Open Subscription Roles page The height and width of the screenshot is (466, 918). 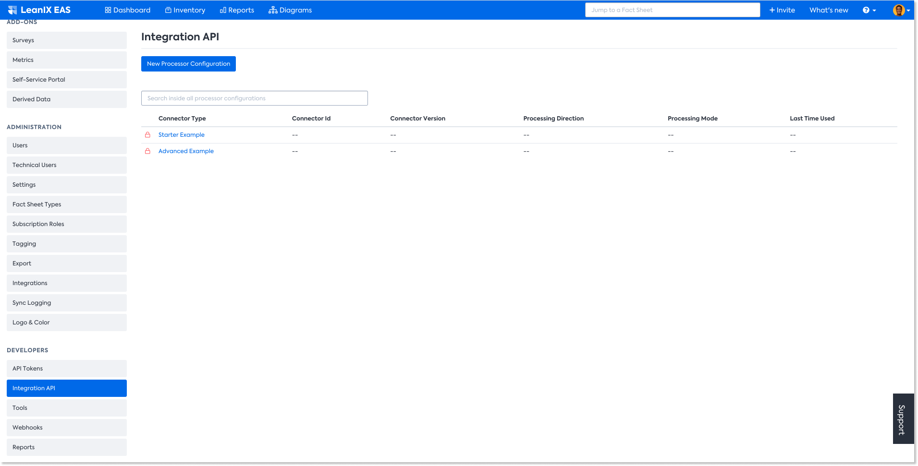click(67, 224)
